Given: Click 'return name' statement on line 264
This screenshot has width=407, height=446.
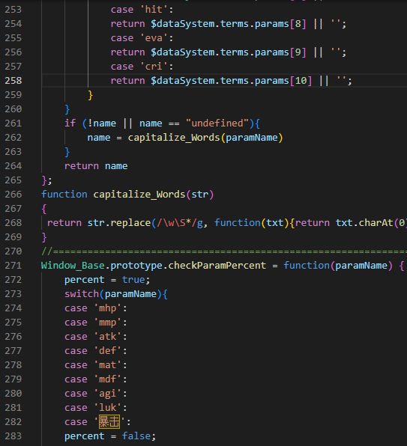Looking at the screenshot, I should [96, 166].
